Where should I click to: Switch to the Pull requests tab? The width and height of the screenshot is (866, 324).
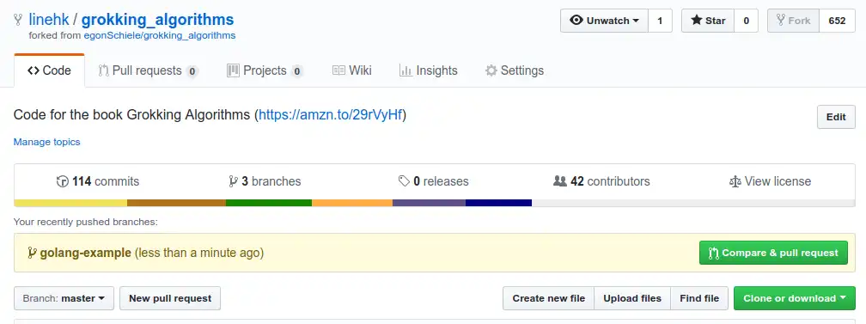tap(148, 70)
